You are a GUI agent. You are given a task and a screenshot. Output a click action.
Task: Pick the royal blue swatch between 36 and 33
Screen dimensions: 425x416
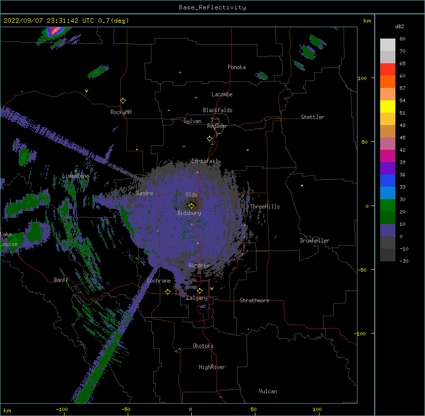[x=388, y=180]
